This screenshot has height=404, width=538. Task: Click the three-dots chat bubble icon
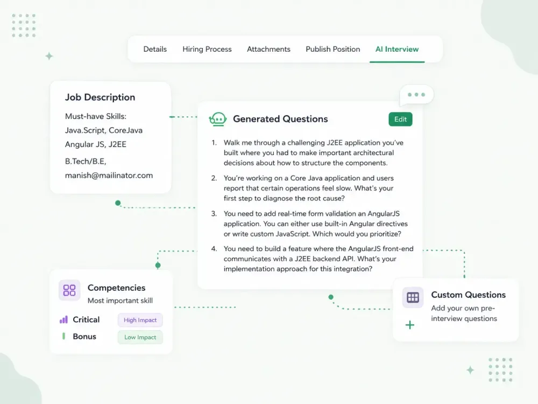[x=416, y=95]
